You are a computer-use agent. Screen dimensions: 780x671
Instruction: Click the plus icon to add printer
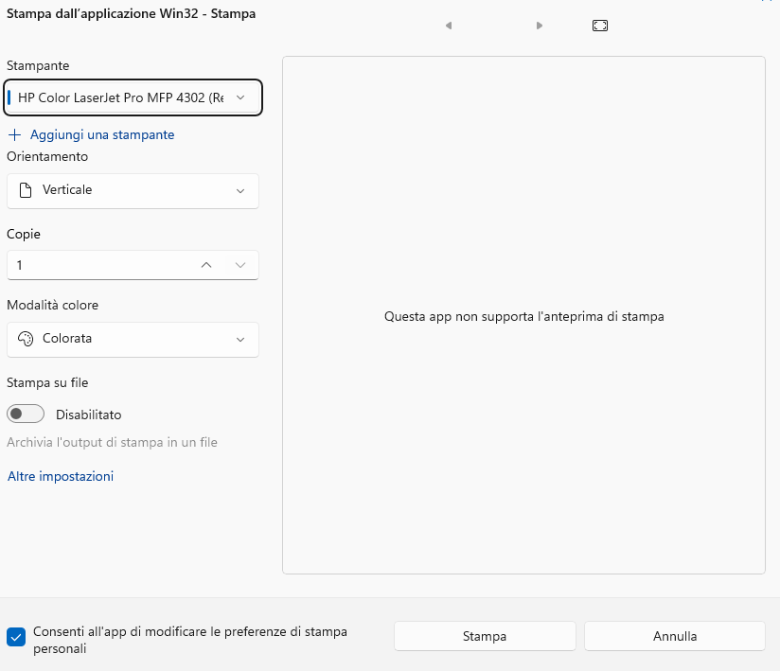pyautogui.click(x=15, y=134)
